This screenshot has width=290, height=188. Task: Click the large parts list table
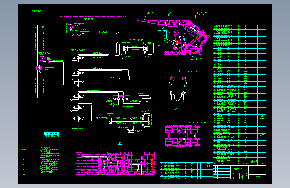[239, 95]
